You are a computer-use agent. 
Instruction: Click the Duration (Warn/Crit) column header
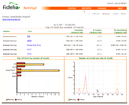pyautogui.click(x=77, y=31)
